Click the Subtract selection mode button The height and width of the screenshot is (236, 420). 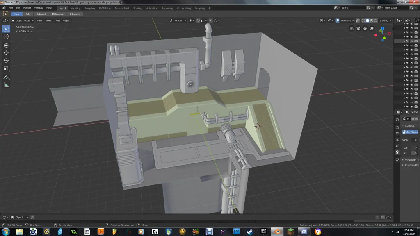[41, 14]
